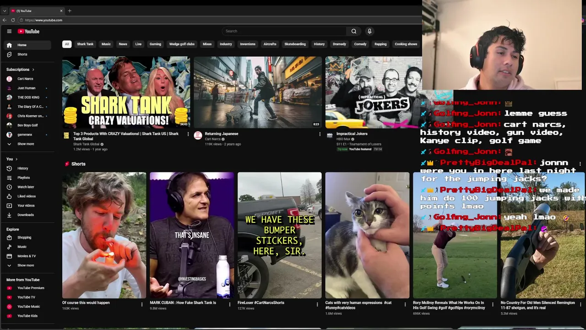Open Shark Tank Global channel link
Screen dimensions: 586x330
tap(86, 144)
